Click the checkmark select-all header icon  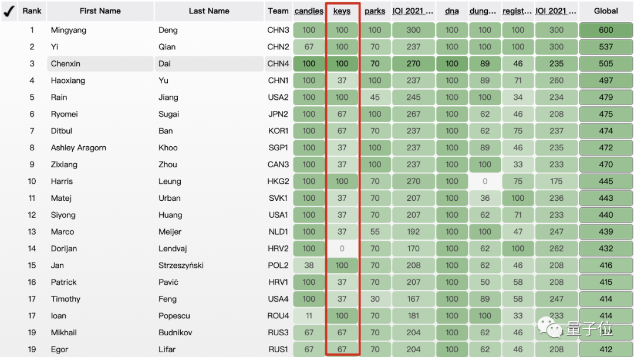pos(9,11)
